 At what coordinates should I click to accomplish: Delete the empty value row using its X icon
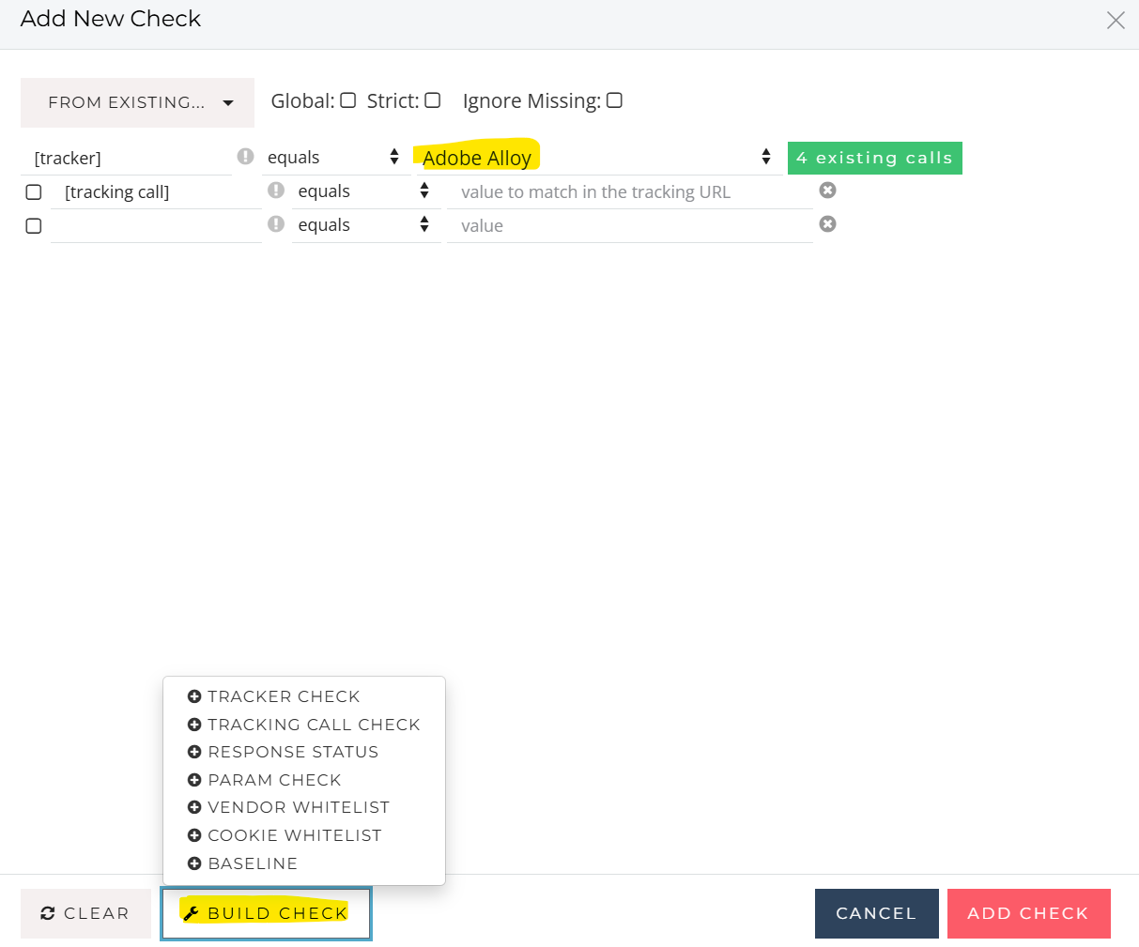pos(827,224)
